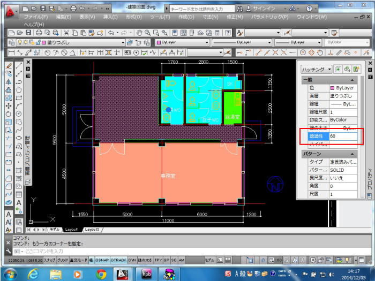Open the Layer Properties Manager icon
Screen dimensions: 375x281
click(11, 43)
